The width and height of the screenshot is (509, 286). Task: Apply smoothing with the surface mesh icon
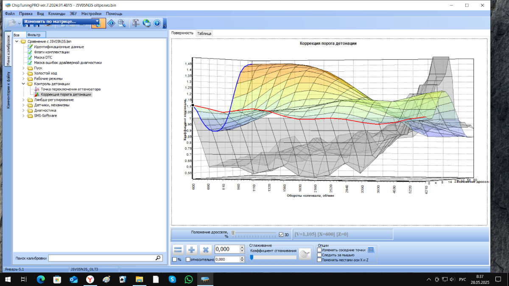click(x=305, y=253)
